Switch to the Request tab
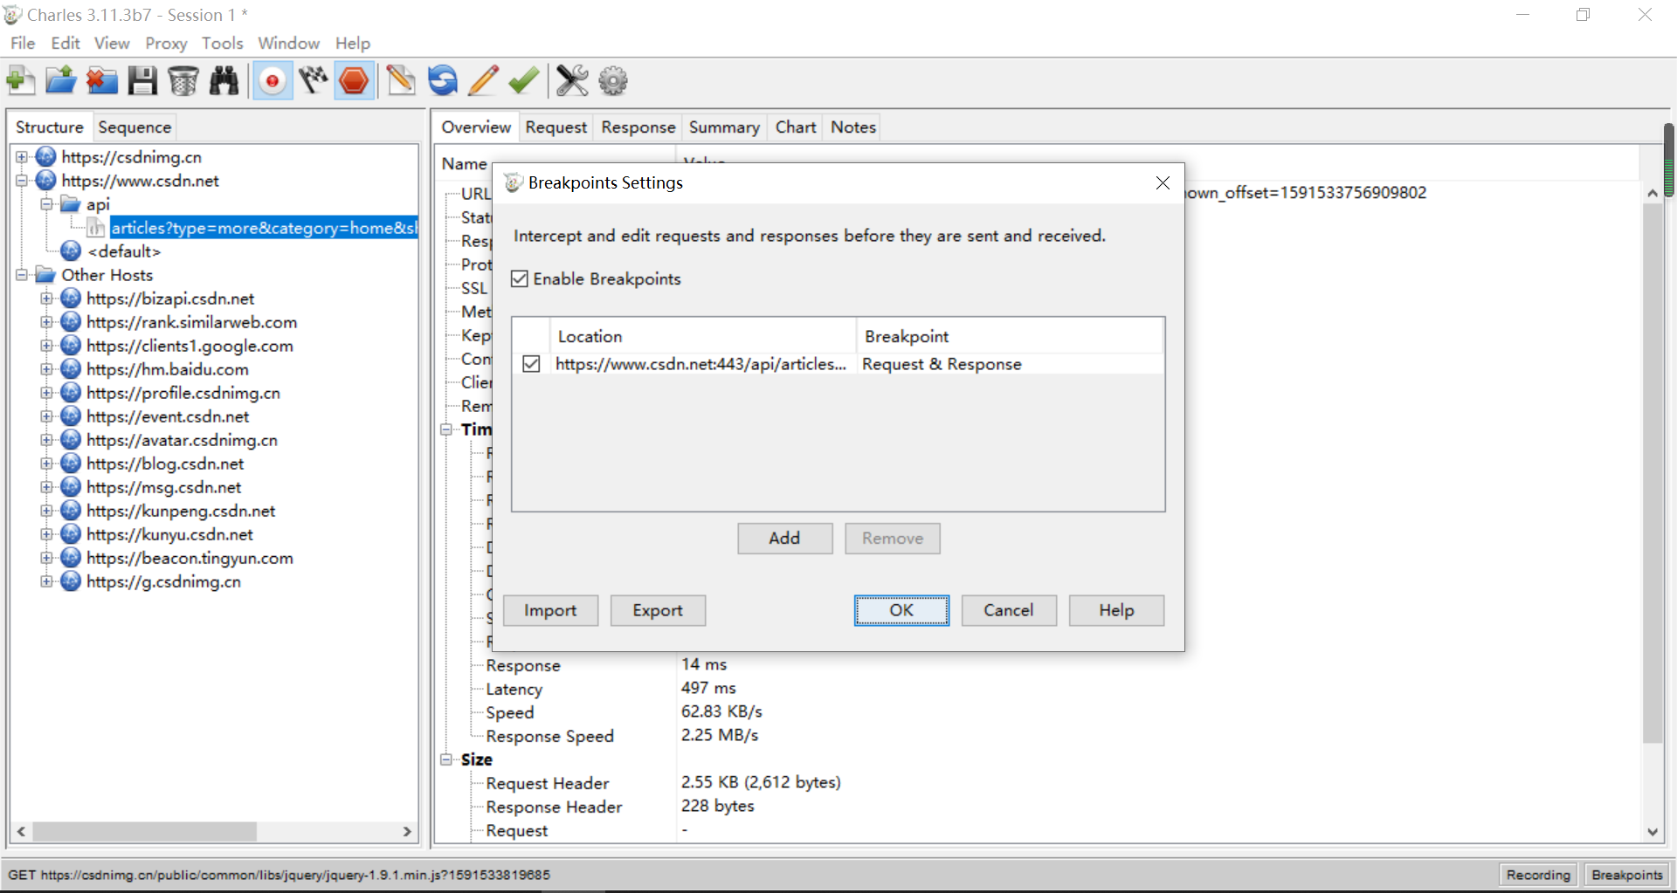The height and width of the screenshot is (893, 1677). 556,127
